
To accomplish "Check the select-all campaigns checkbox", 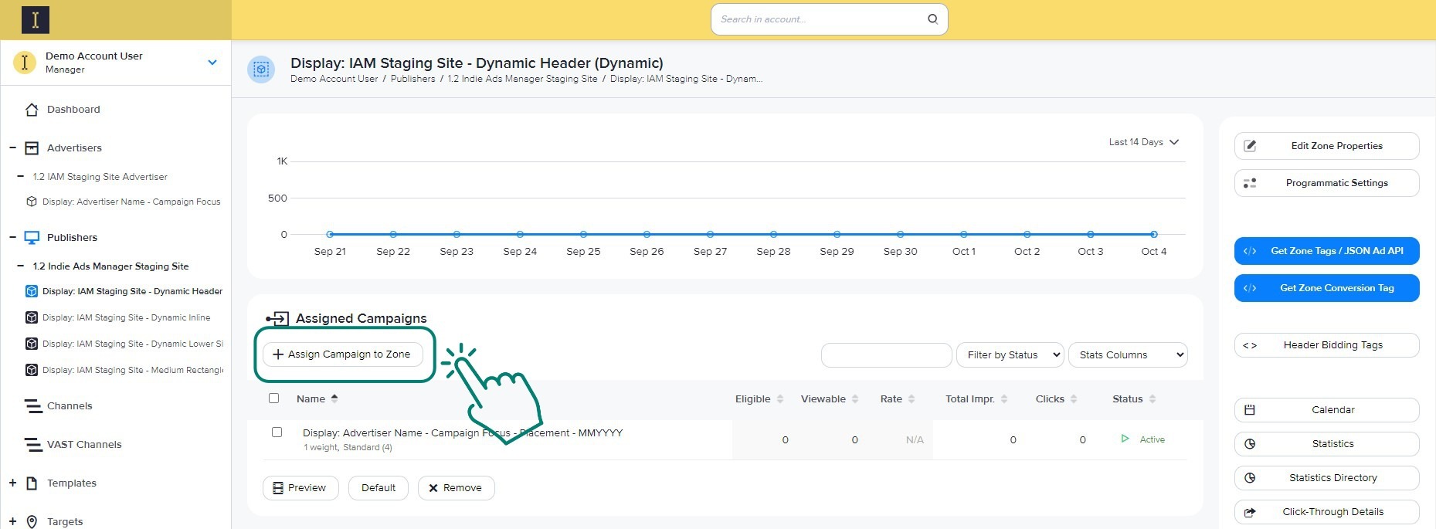I will pos(273,398).
